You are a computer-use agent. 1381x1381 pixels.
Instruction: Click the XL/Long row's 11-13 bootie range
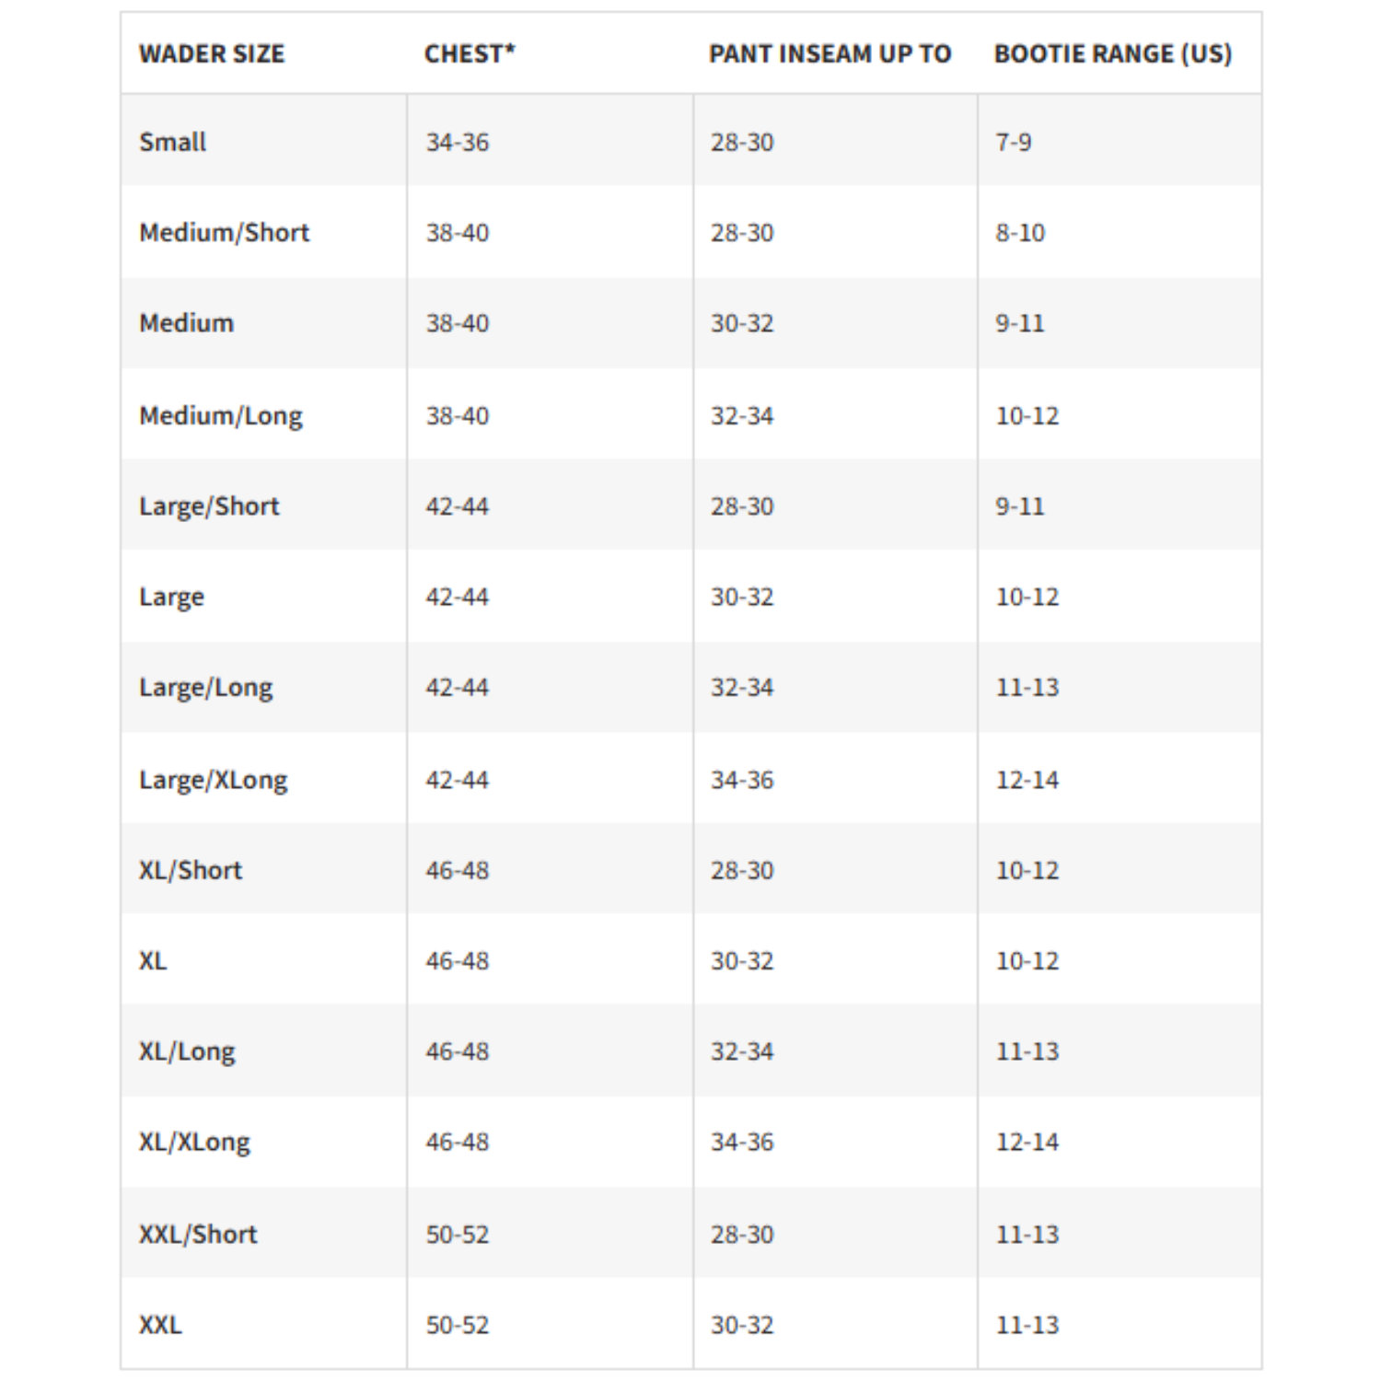(x=1027, y=1051)
